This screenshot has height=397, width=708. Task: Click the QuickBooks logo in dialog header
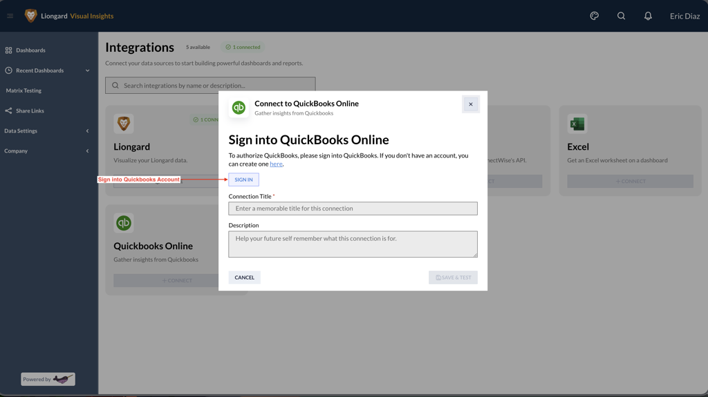tap(239, 108)
